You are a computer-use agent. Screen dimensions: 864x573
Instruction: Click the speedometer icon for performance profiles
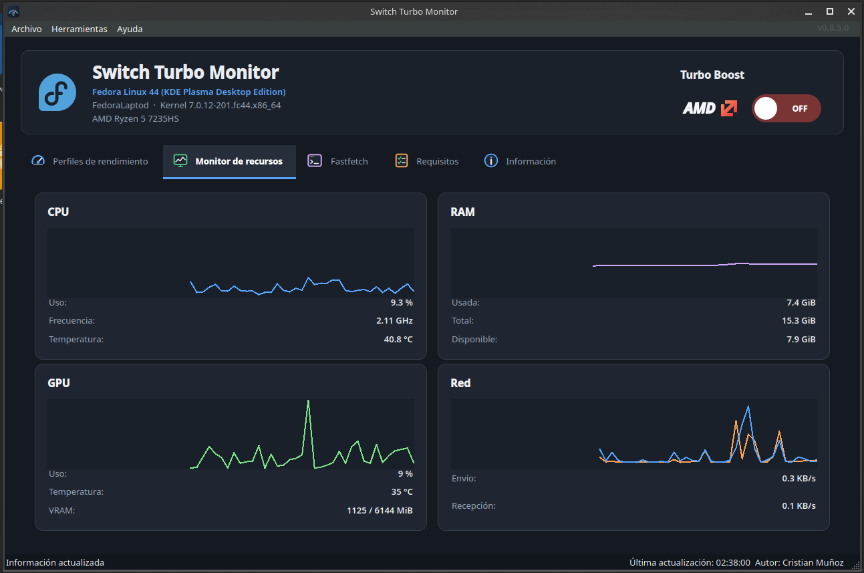click(x=38, y=161)
